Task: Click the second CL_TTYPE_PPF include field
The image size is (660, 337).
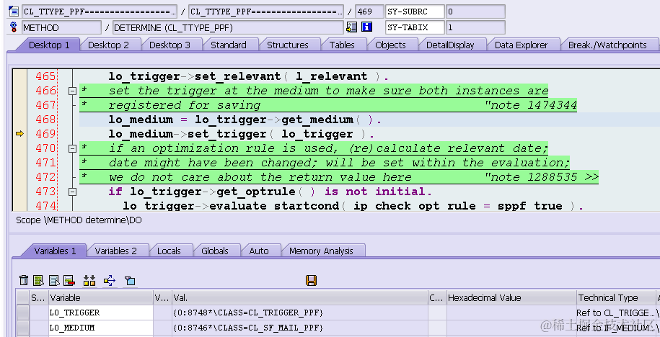Action: [266, 12]
